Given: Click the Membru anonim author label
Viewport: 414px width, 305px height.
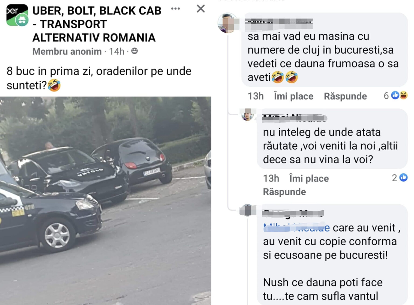Looking at the screenshot, I should pos(67,51).
